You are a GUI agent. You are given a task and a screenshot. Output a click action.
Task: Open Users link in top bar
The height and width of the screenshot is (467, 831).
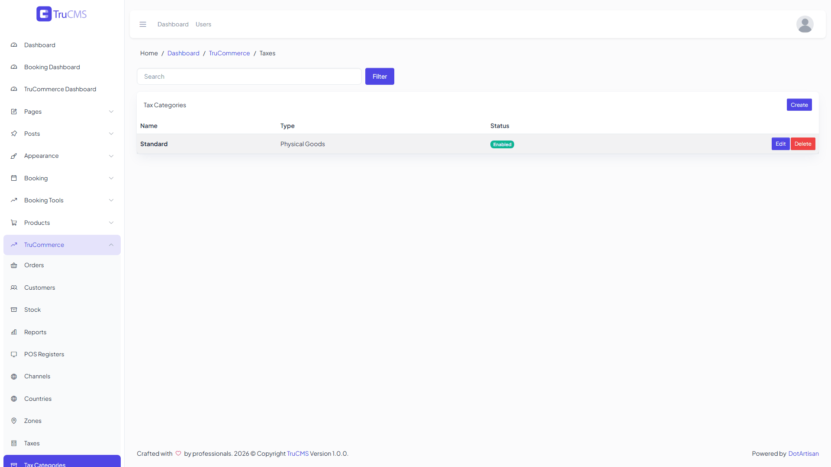(x=203, y=24)
